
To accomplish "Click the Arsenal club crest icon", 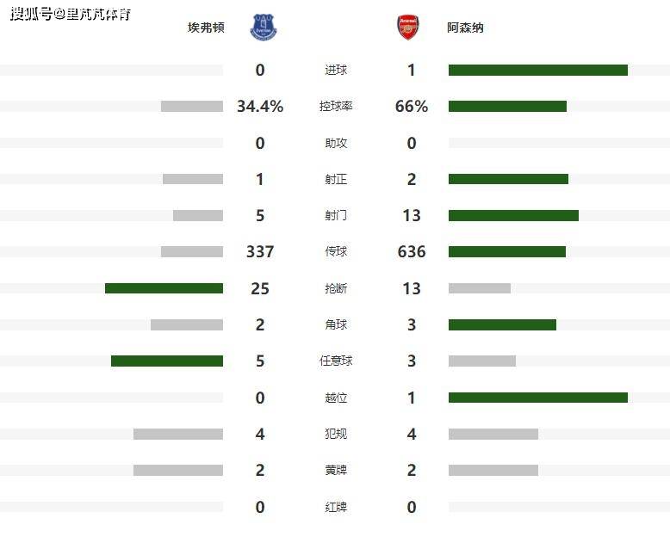I will click(x=406, y=28).
